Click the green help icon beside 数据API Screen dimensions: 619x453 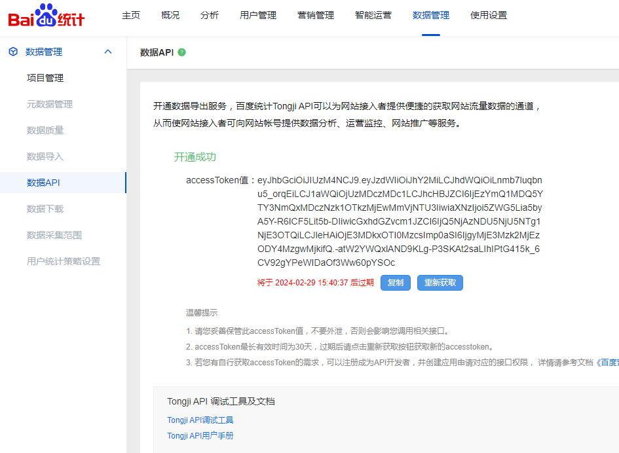pos(181,52)
